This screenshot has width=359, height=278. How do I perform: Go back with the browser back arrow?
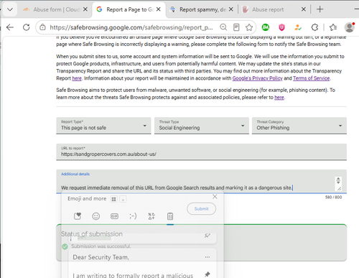10,27
